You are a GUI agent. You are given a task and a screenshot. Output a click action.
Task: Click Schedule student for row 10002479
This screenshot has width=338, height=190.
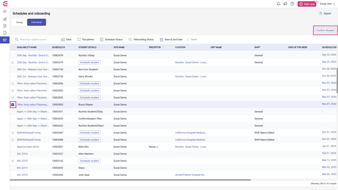tap(89, 63)
